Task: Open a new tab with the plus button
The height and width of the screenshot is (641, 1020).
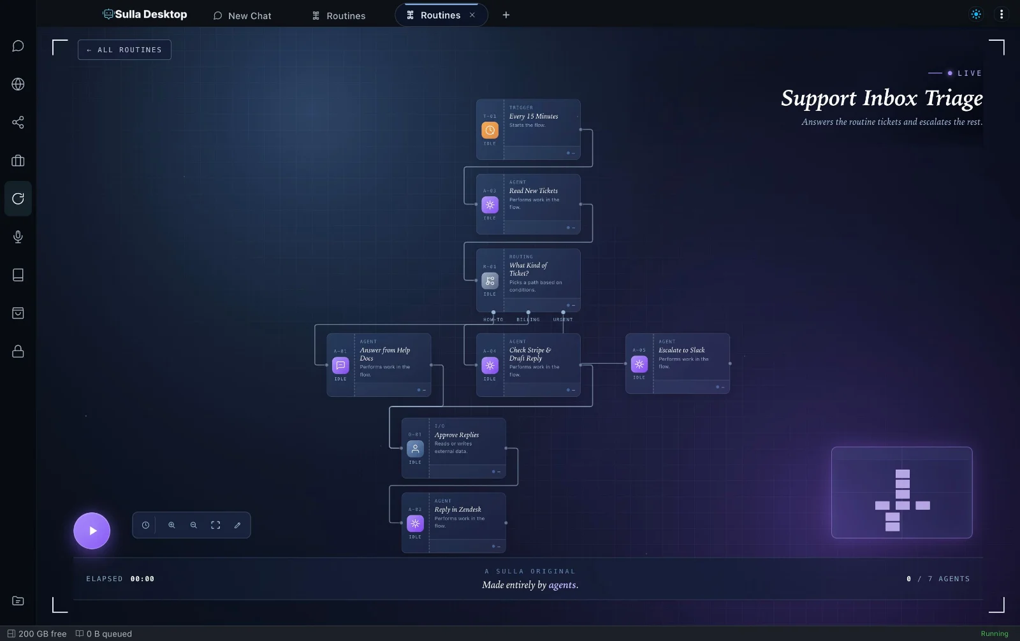Action: tap(506, 15)
